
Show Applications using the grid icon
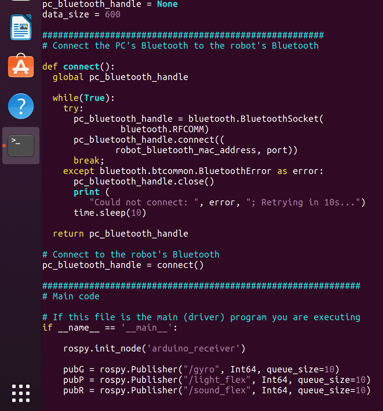[x=21, y=393]
